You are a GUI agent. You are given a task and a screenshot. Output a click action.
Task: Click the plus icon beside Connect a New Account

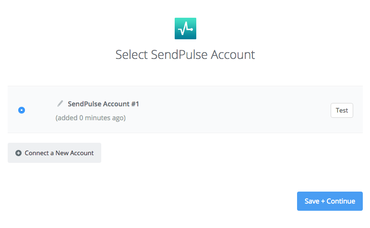click(18, 153)
